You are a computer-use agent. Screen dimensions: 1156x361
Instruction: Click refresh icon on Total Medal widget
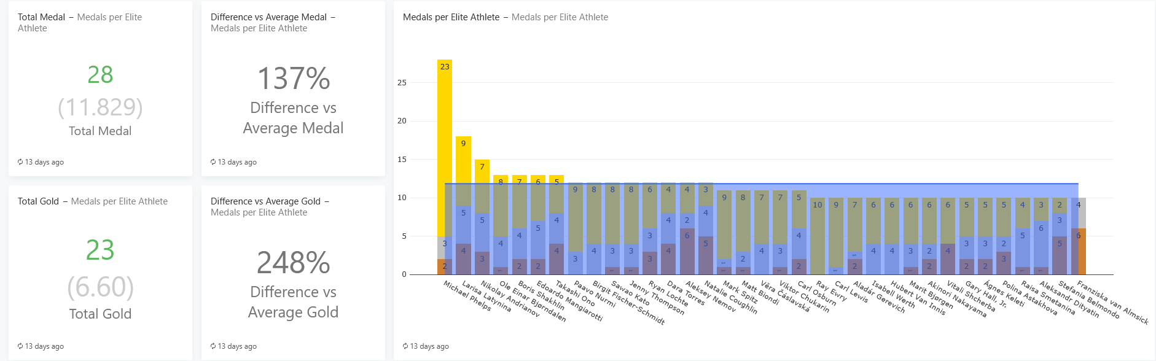coord(20,162)
